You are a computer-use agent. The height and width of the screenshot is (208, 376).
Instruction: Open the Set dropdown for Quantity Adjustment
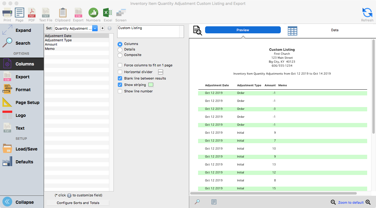(95, 28)
